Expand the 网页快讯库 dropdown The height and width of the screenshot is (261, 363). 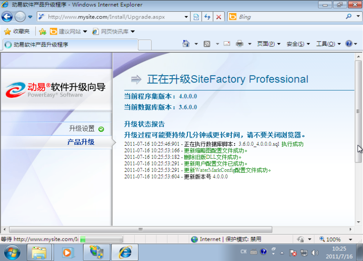click(x=113, y=31)
